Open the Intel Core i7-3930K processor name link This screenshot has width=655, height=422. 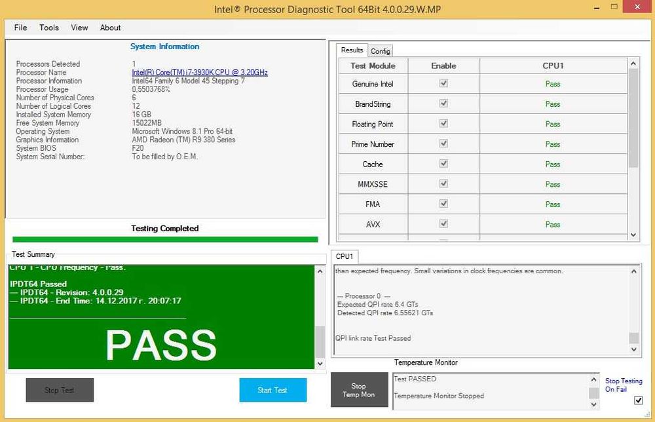pyautogui.click(x=200, y=72)
